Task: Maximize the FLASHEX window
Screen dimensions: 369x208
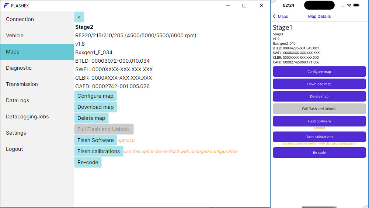Action: tap(244, 6)
